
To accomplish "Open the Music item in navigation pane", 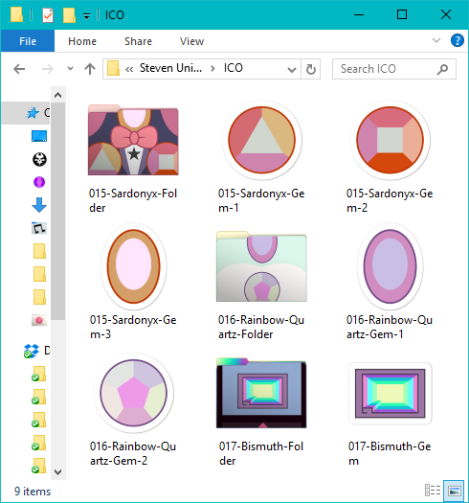I will [x=39, y=228].
